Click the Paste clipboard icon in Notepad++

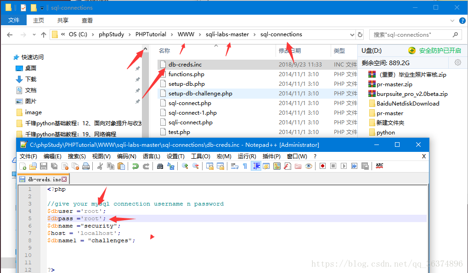[121, 166]
